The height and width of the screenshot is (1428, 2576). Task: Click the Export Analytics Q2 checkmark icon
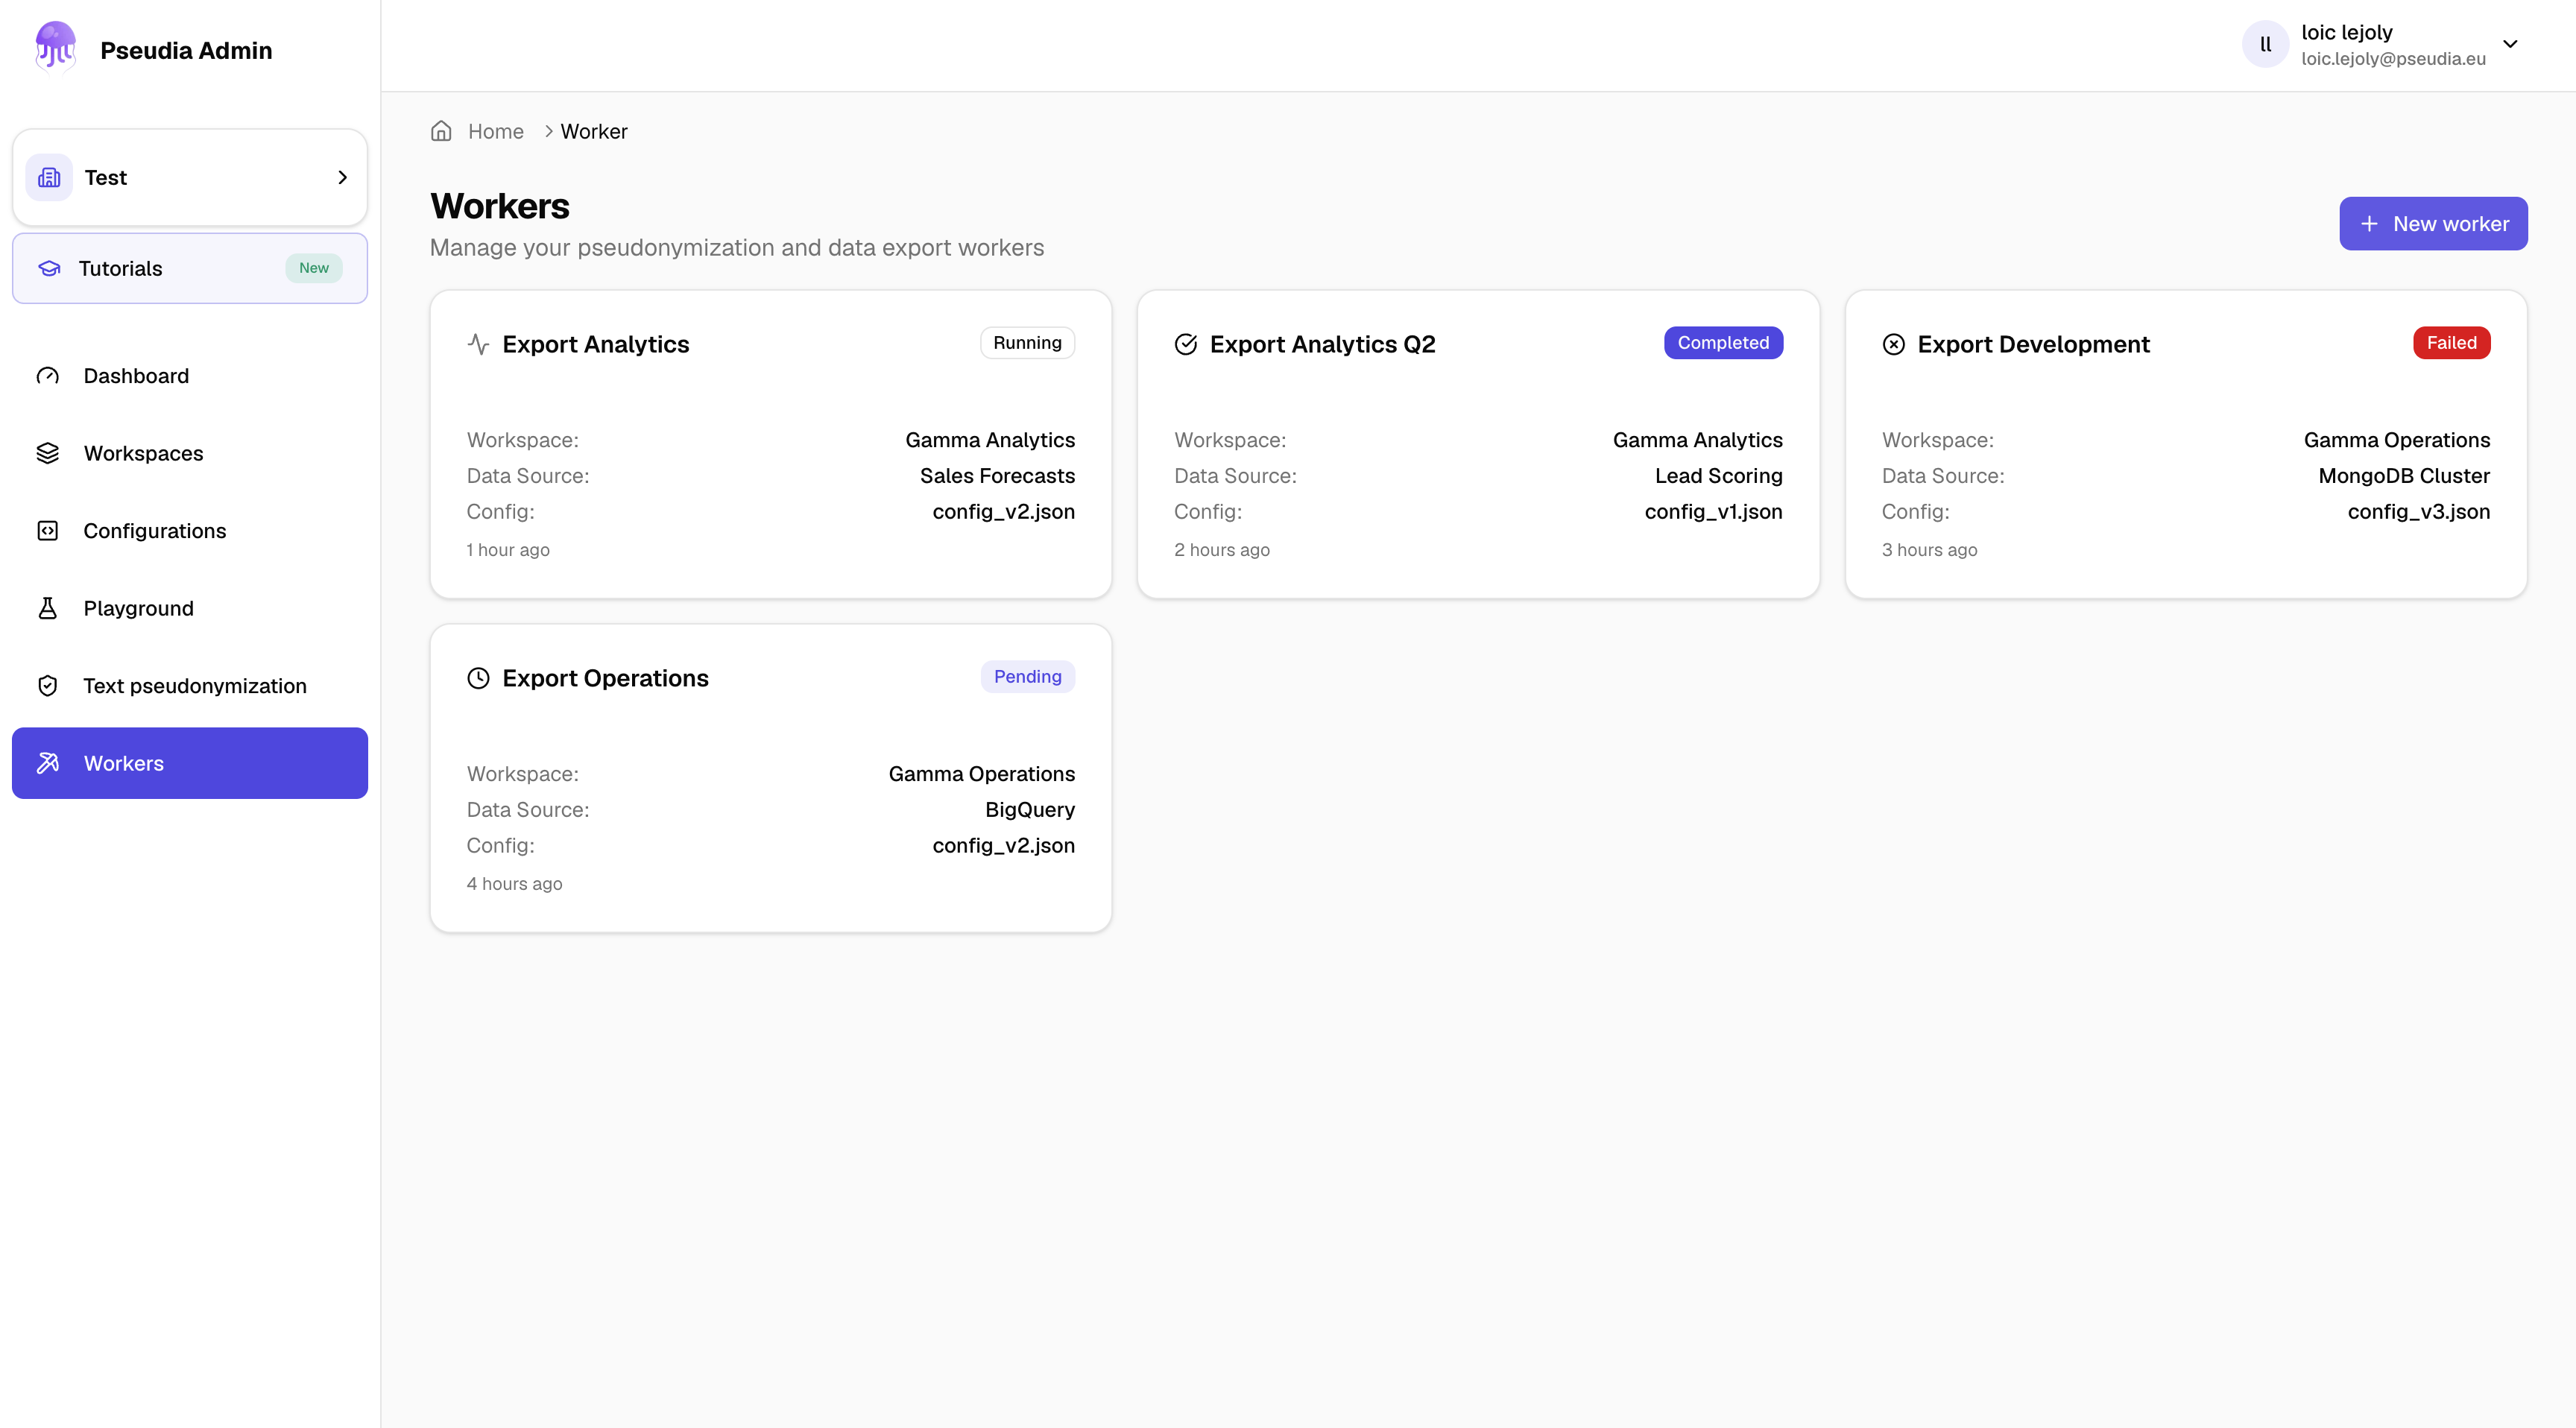[x=1186, y=344]
